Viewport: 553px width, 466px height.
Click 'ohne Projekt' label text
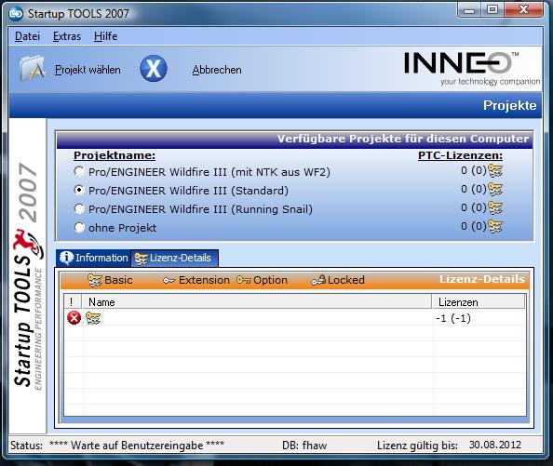point(122,228)
